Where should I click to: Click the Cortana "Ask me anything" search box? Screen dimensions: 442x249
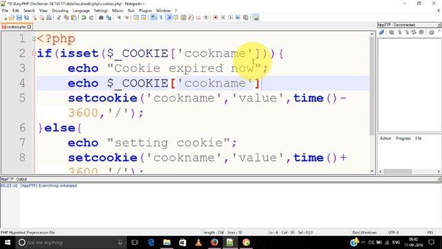click(x=70, y=242)
